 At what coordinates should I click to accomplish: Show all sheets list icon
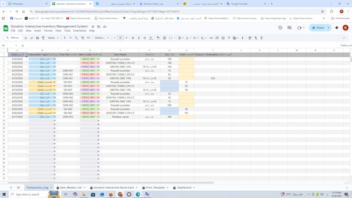[19, 188]
